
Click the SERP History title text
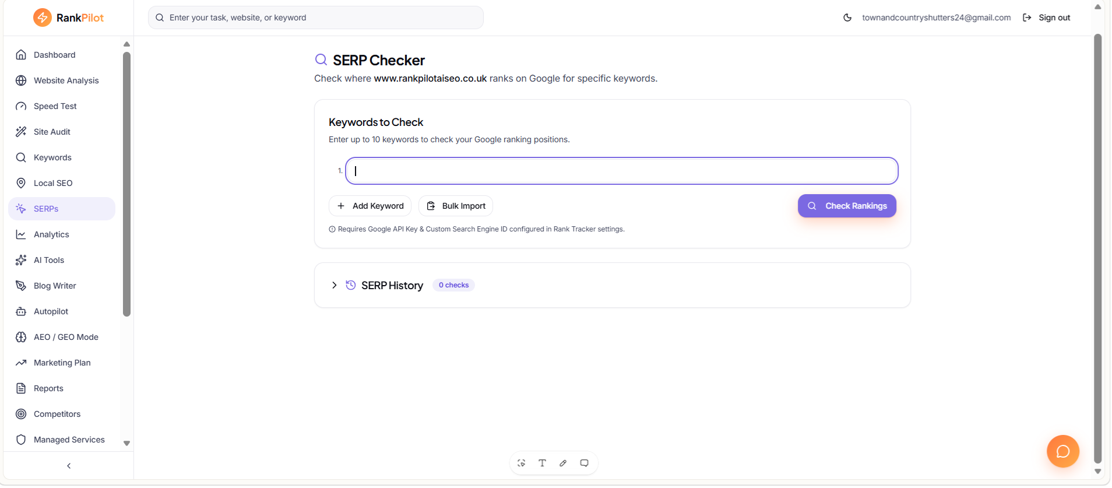(x=392, y=285)
